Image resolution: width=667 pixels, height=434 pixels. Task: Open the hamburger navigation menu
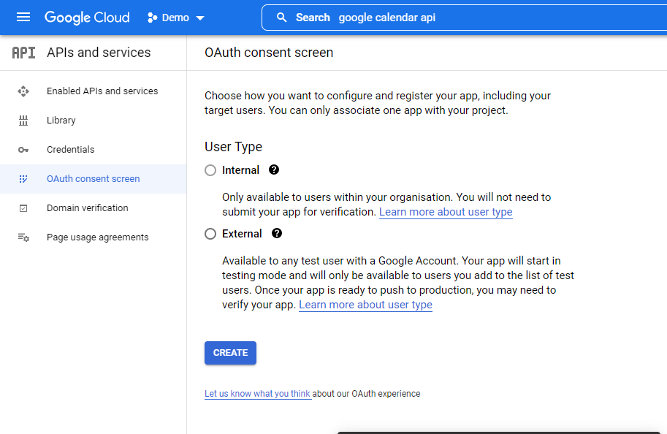pos(23,17)
